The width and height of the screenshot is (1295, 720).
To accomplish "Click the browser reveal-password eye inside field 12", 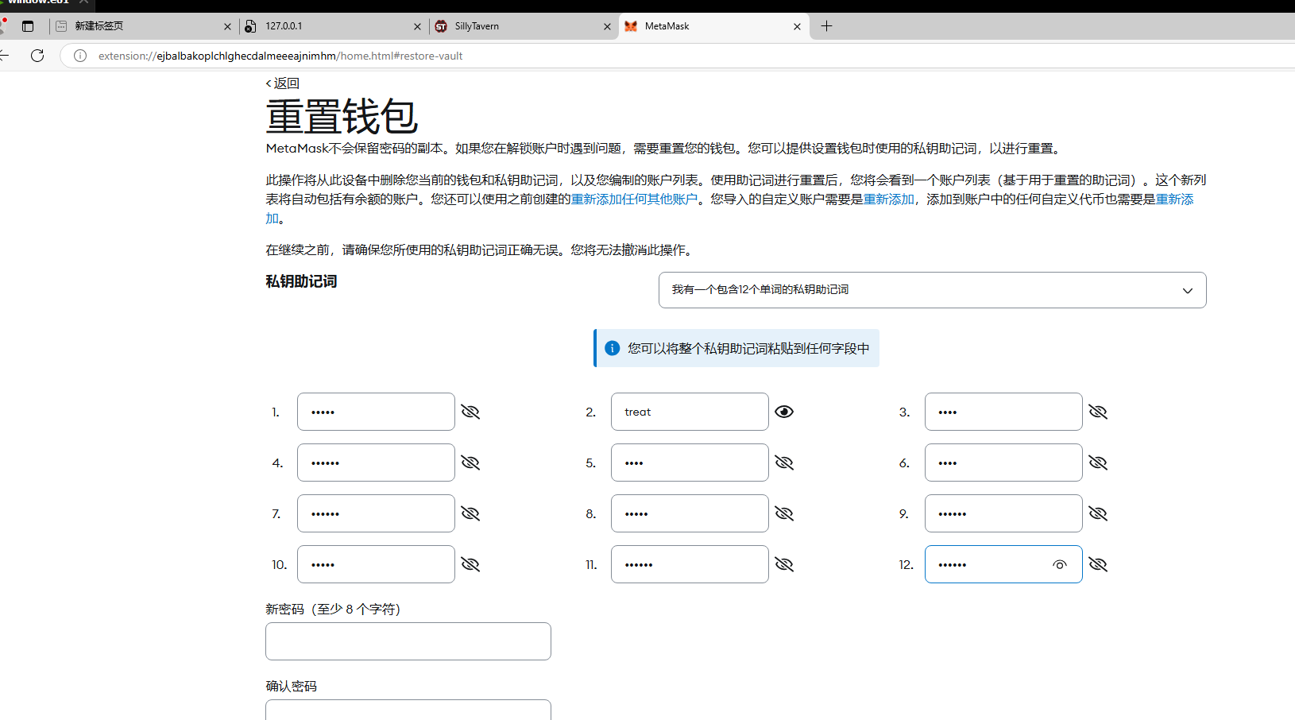I will pos(1060,564).
